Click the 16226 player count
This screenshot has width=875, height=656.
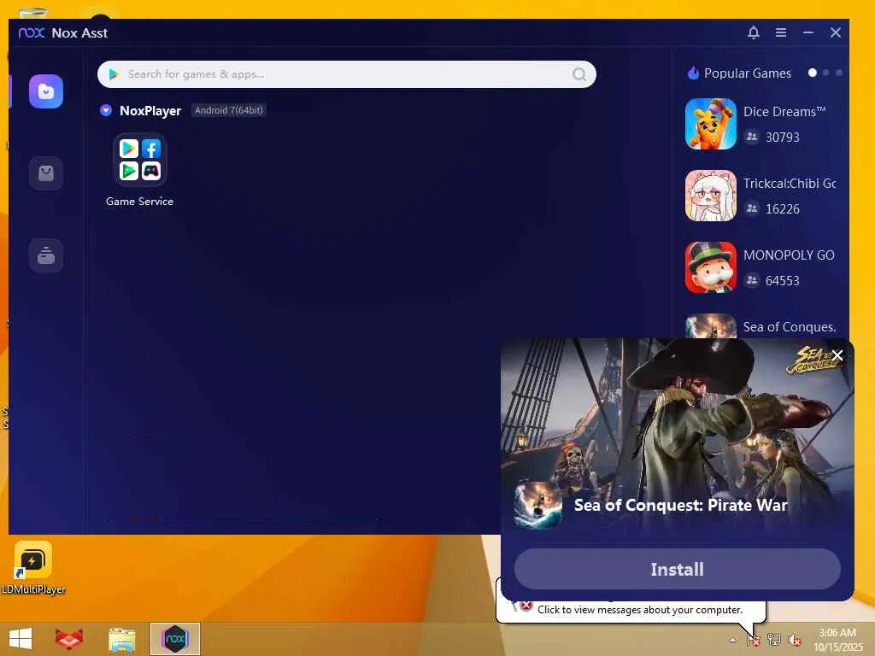[783, 209]
